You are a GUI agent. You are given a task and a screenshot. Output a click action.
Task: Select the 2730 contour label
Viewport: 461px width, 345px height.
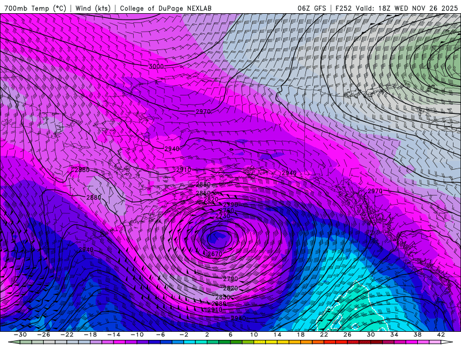[x=222, y=216]
